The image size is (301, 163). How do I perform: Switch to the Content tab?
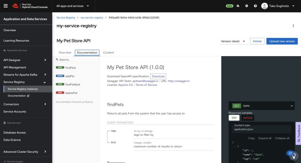[x=108, y=52]
